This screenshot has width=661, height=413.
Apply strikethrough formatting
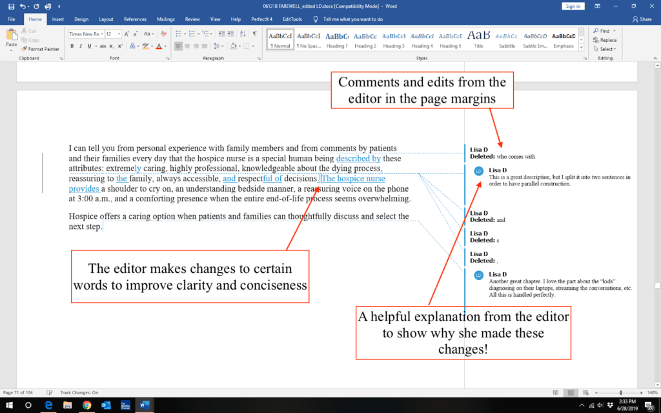(x=103, y=46)
